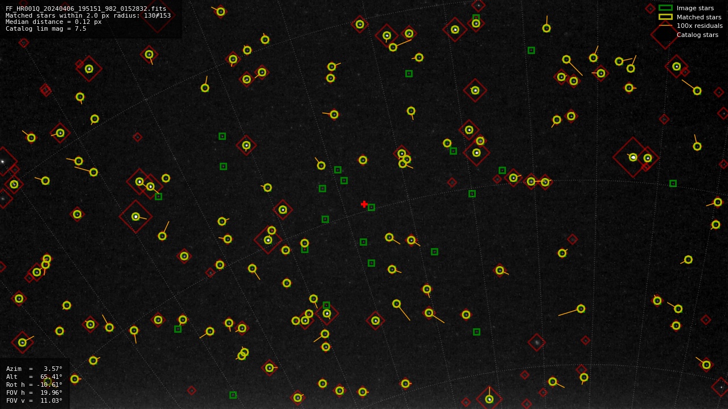Click the 'Alt = 65.41°' readout
728x409 pixels.
coord(34,377)
